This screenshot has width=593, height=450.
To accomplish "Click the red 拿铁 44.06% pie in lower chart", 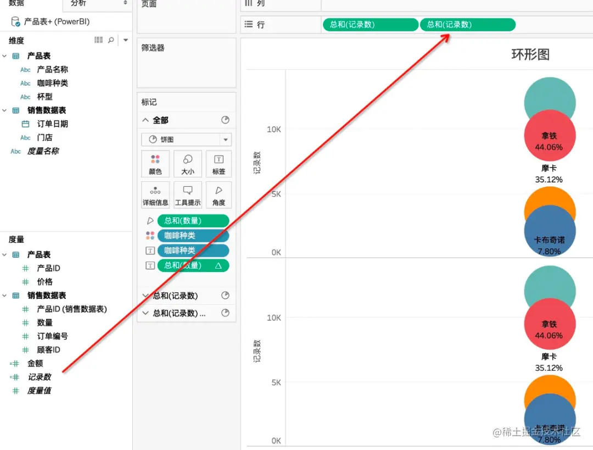I will pos(550,324).
